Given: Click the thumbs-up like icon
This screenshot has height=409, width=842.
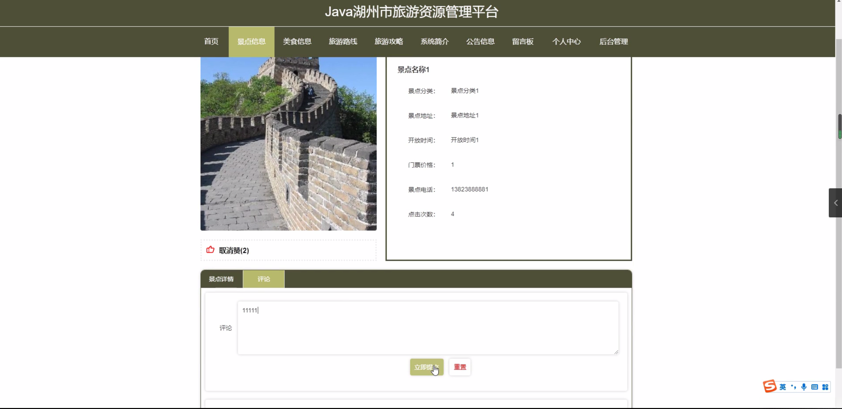Looking at the screenshot, I should coord(210,250).
